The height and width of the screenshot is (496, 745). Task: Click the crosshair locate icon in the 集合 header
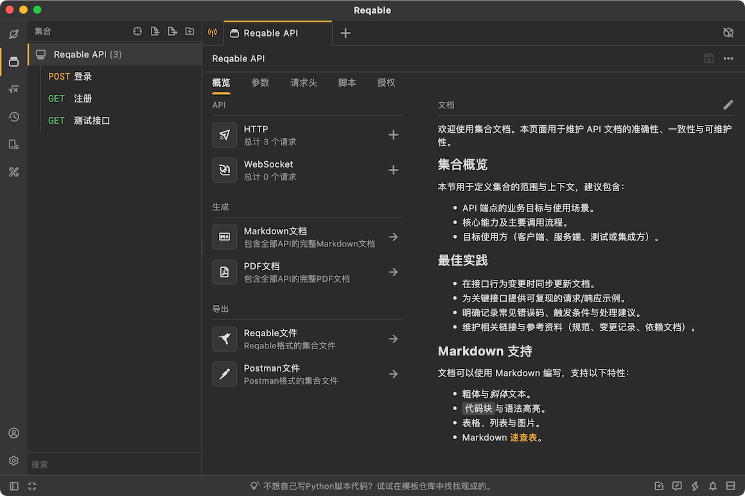pos(137,31)
